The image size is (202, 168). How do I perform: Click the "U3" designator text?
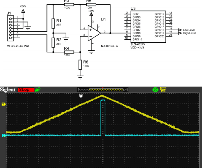(x=133, y=8)
